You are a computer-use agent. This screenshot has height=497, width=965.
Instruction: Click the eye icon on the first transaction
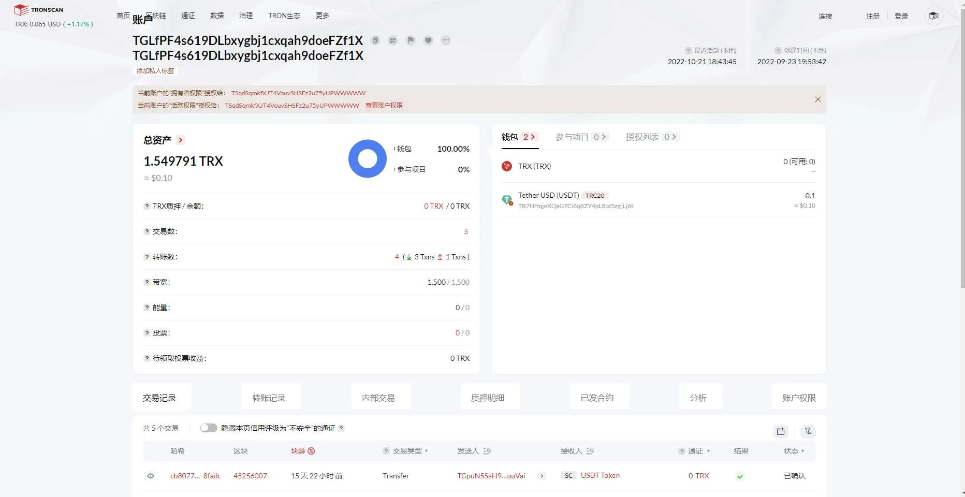151,476
